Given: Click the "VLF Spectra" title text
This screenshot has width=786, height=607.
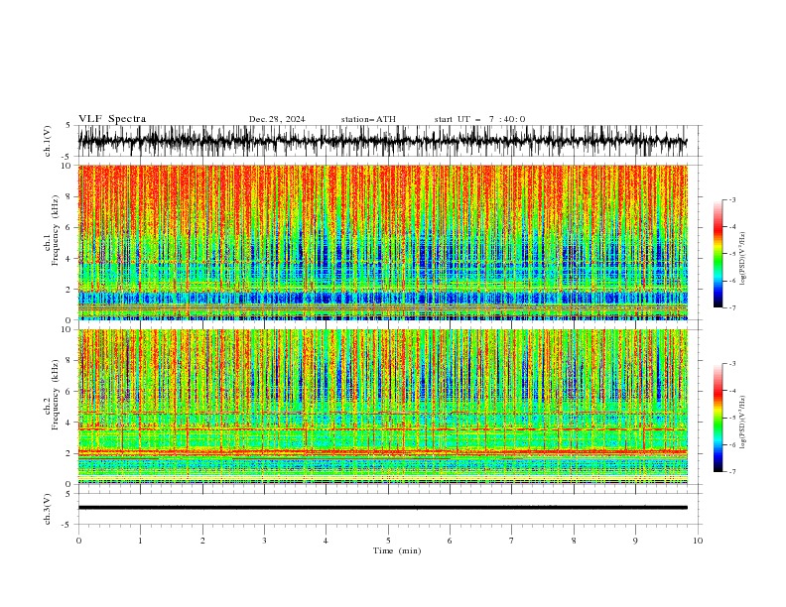Looking at the screenshot, I should 112,119.
